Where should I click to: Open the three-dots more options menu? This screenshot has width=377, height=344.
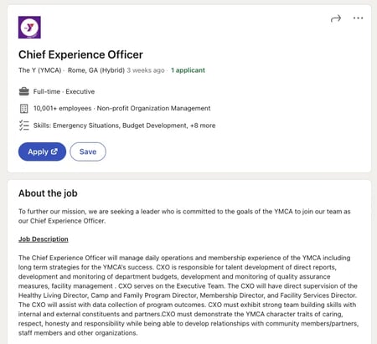click(358, 18)
